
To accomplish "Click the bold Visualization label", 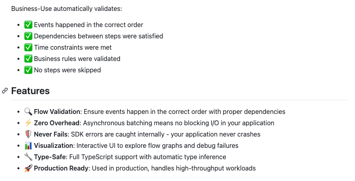I will coord(54,145).
